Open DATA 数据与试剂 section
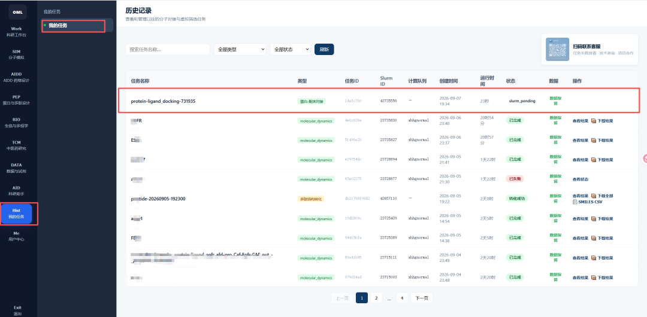Screen dimensions: 647x317 tap(17, 168)
